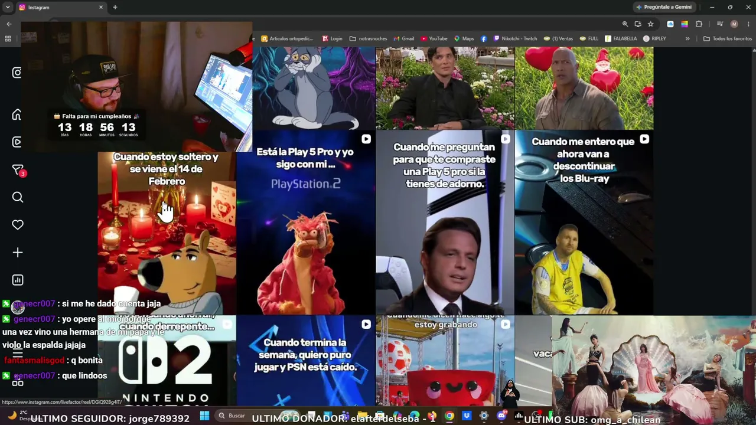
Task: Open the Nintendo Switch 2 reel thumbnail
Action: [167, 361]
